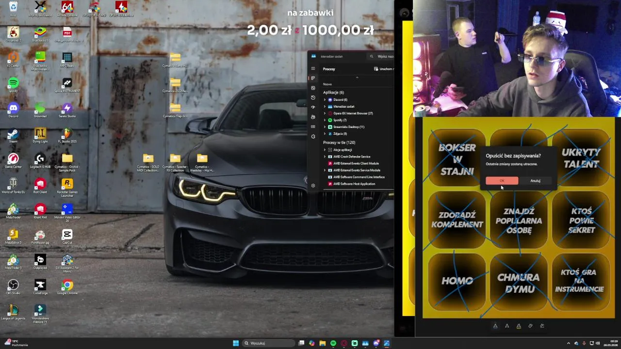
Task: Open the Movavi Video Editor shortcut
Action: tap(67, 212)
